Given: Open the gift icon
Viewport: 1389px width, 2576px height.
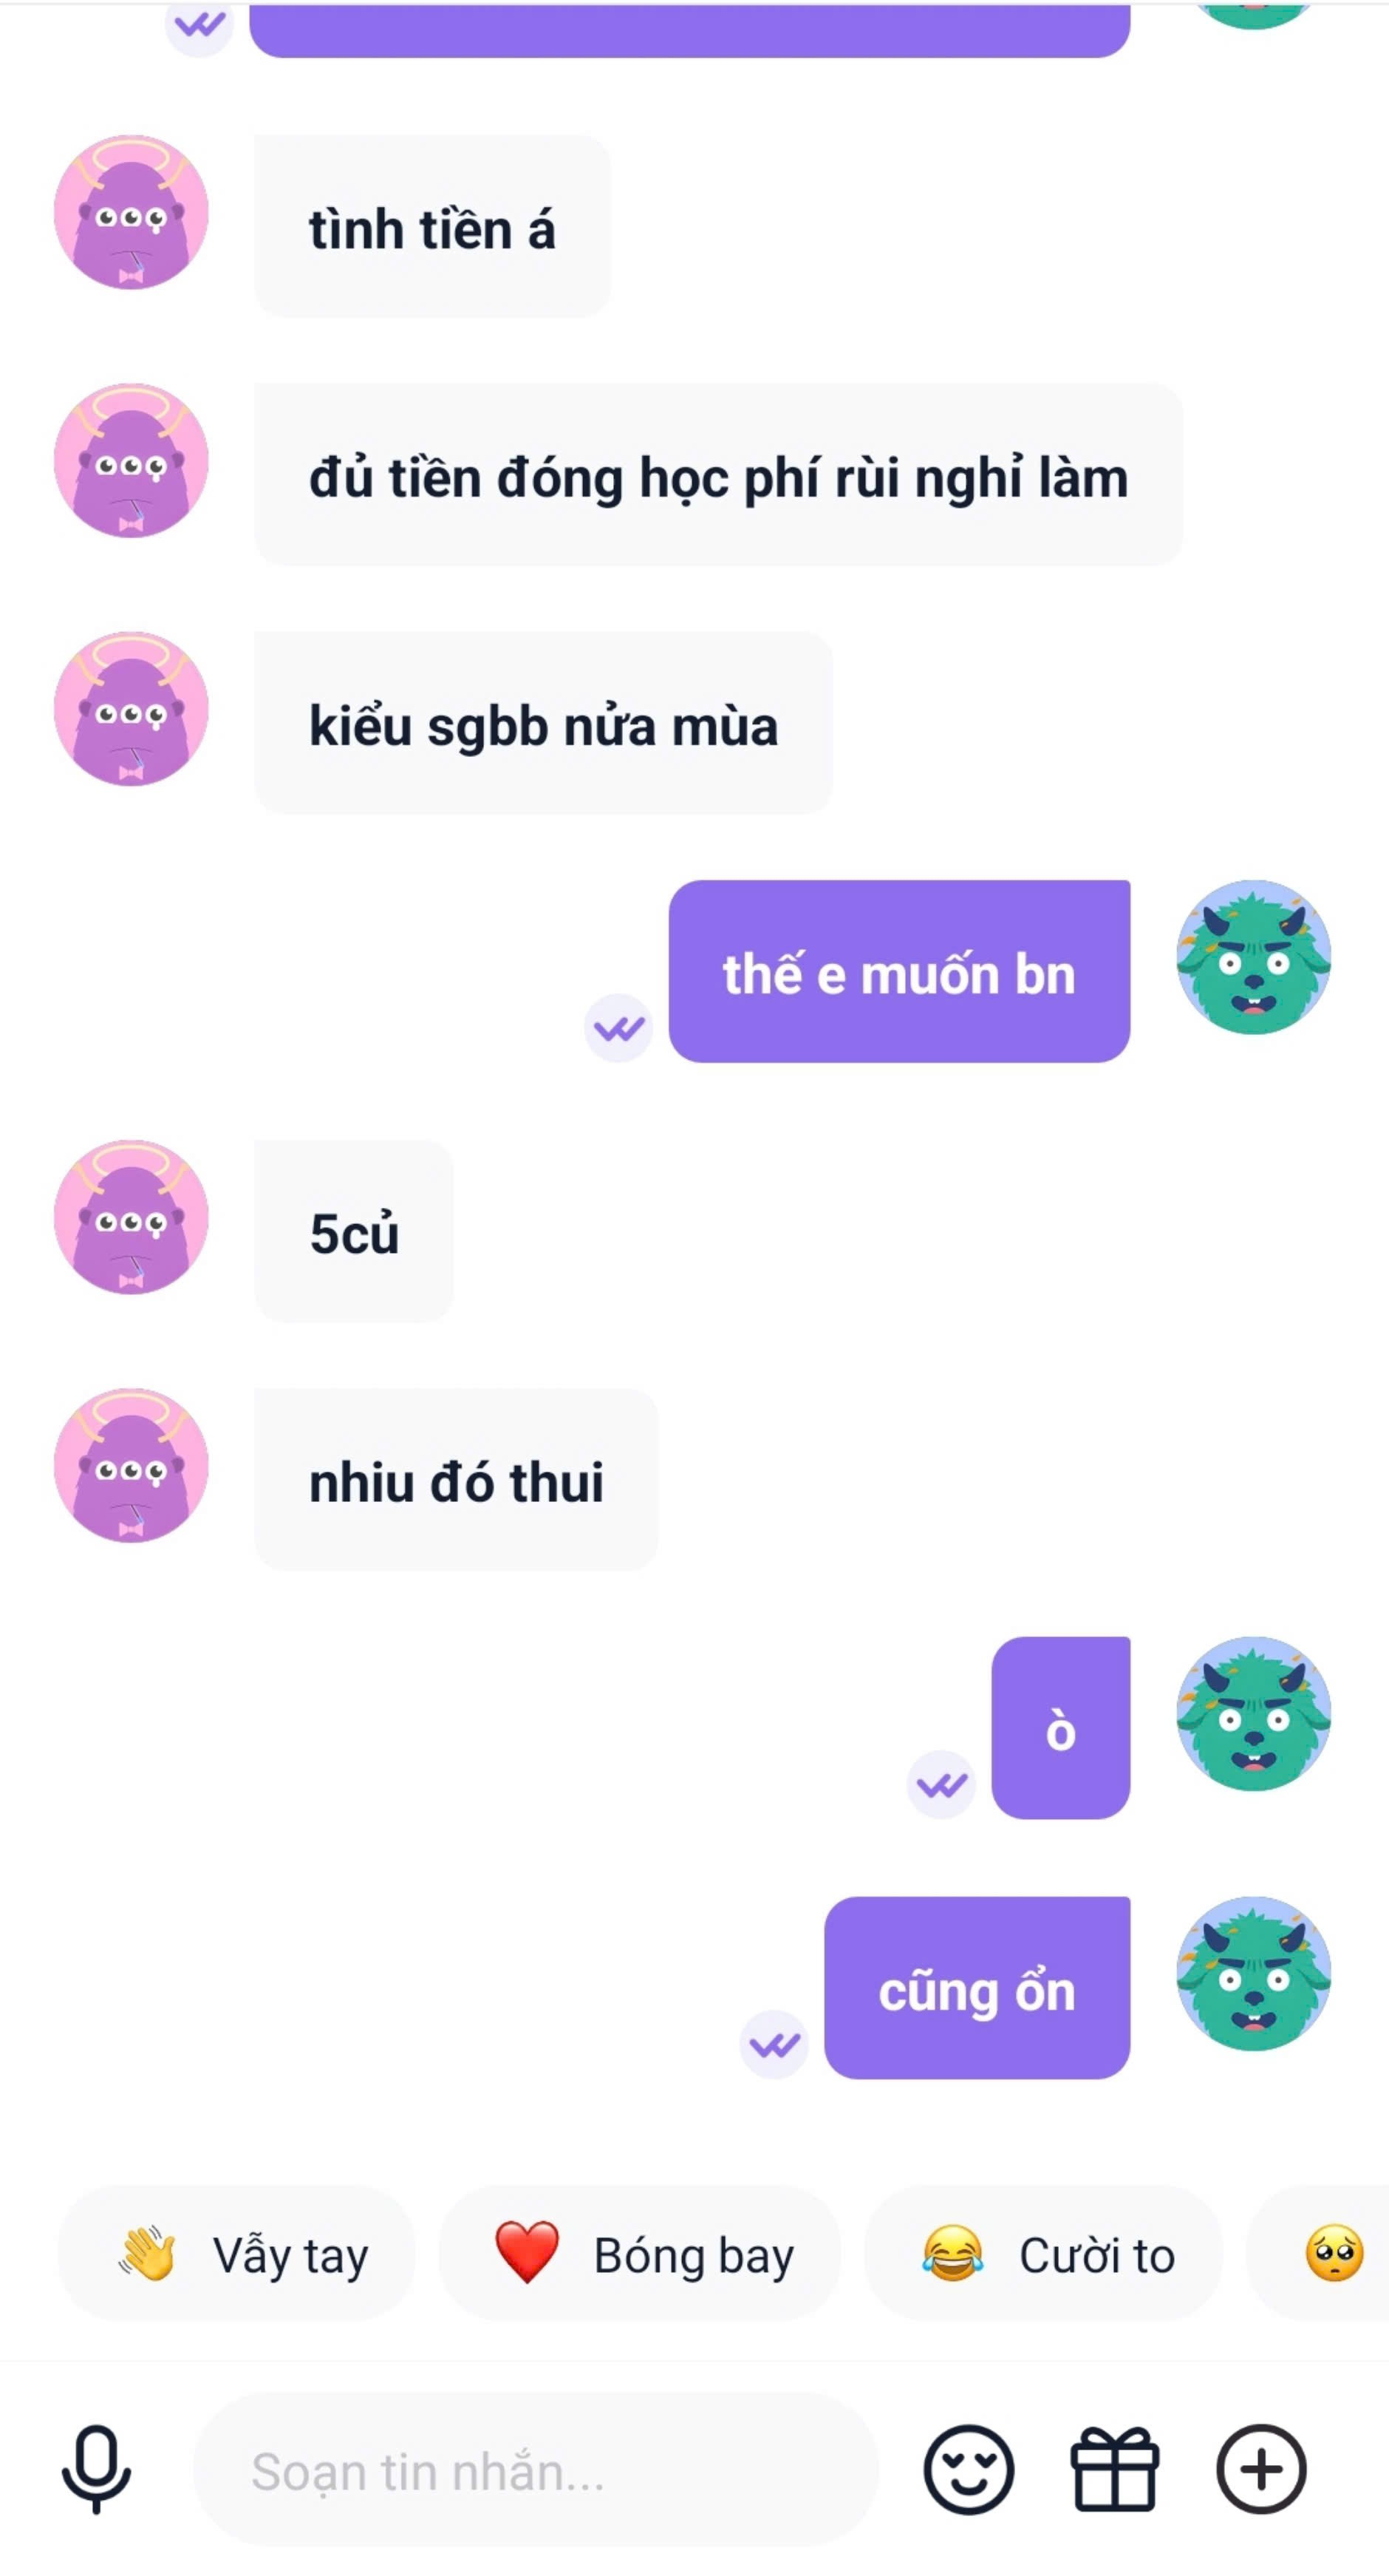Looking at the screenshot, I should coord(1114,2469).
